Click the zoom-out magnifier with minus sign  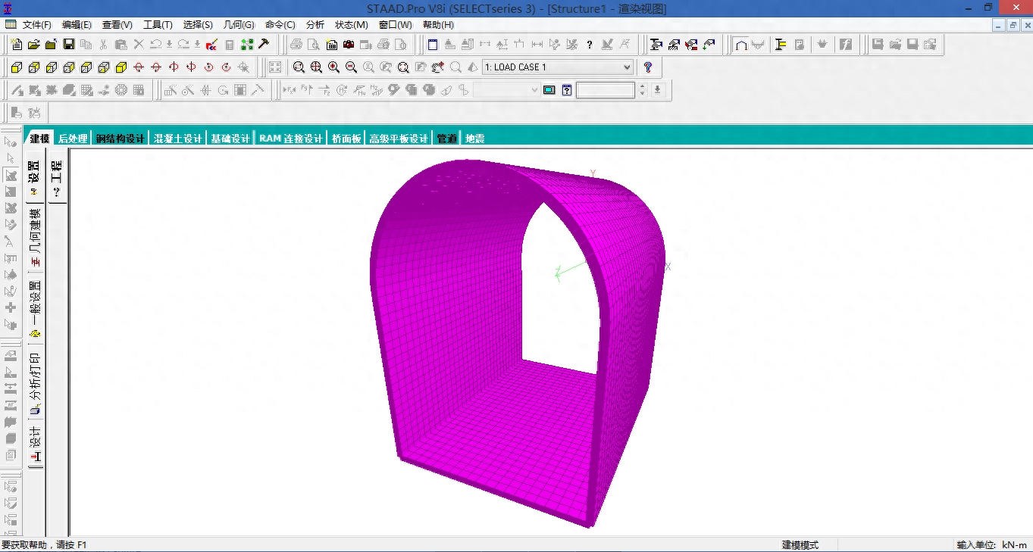[x=351, y=67]
